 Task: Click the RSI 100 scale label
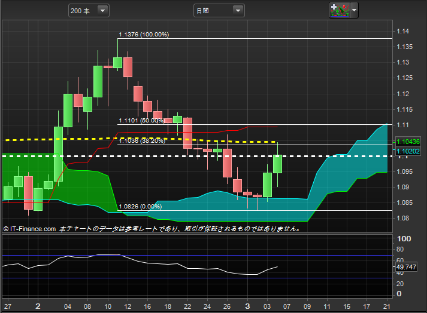(x=404, y=239)
